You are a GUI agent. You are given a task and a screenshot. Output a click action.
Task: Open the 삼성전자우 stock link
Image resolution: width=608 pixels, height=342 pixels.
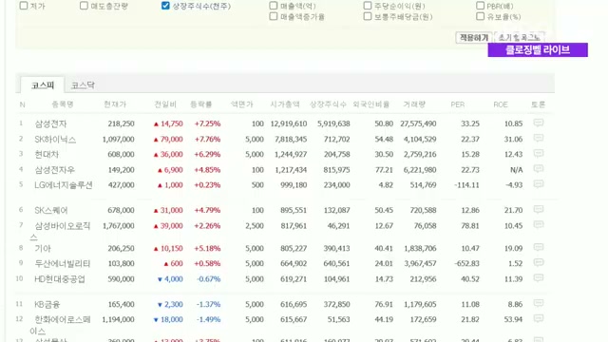point(55,170)
